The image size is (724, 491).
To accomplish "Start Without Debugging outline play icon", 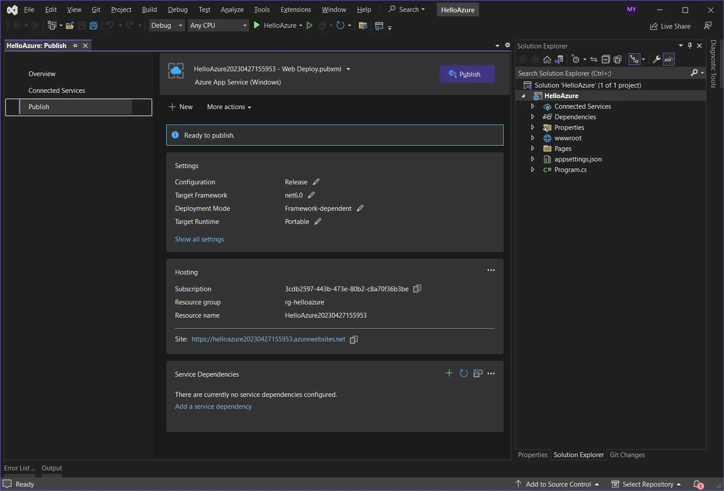I will (x=309, y=26).
